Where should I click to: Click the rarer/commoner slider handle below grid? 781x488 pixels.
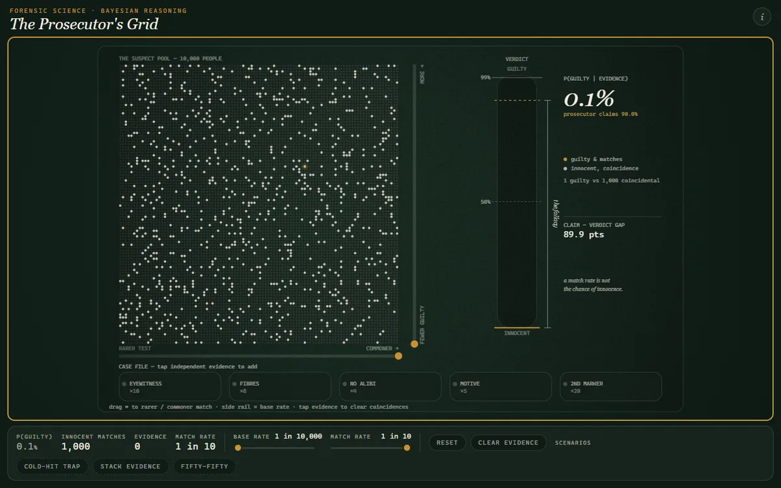tap(398, 356)
